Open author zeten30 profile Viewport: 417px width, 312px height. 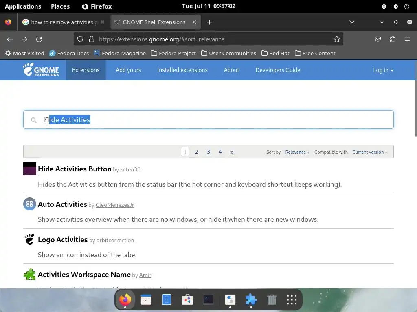[x=130, y=169]
